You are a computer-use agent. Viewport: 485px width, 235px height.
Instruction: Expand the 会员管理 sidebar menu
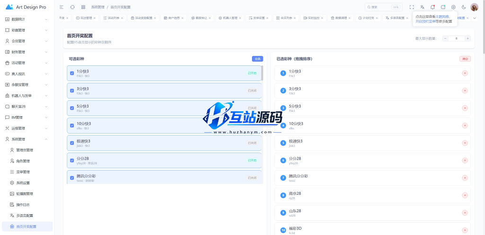[27, 41]
